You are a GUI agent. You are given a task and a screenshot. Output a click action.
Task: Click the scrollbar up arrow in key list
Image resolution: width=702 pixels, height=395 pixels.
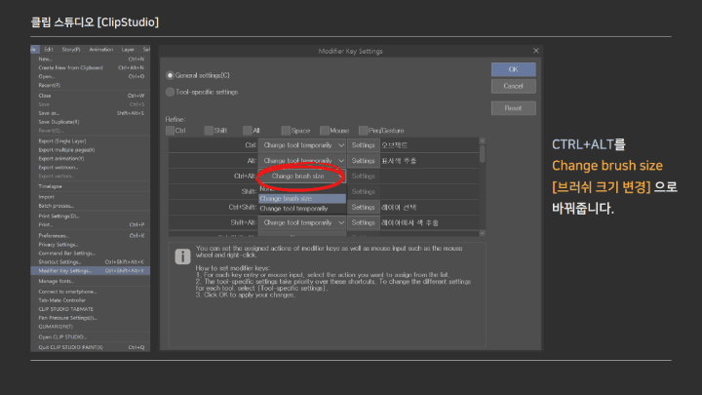[483, 140]
